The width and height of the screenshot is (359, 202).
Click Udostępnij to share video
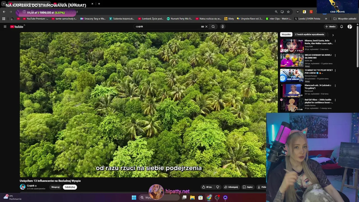[x=231, y=187]
